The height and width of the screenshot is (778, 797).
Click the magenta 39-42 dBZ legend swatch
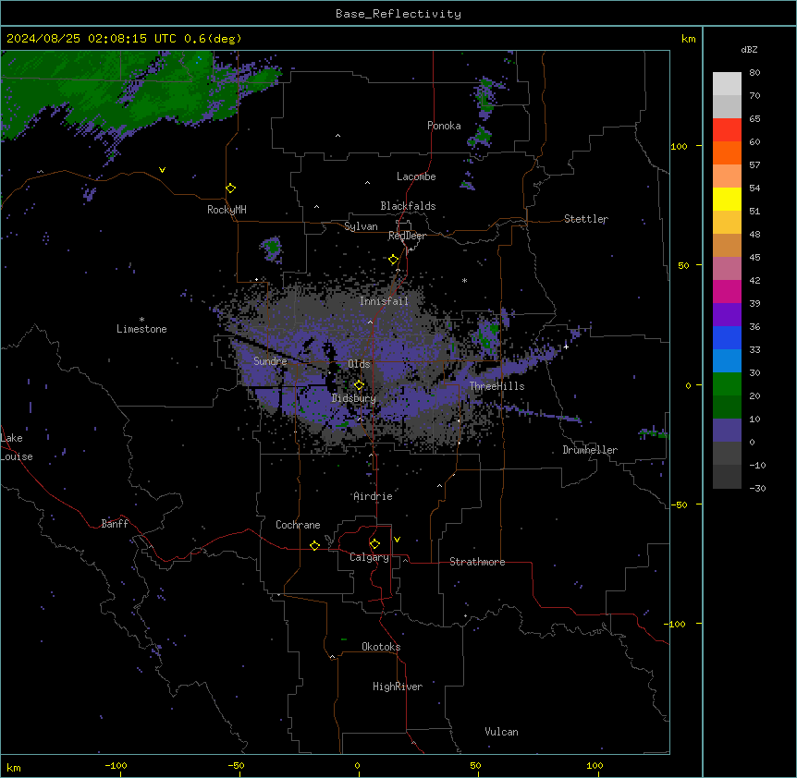727,291
